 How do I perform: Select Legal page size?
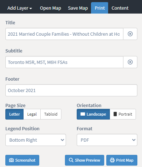[32, 114]
